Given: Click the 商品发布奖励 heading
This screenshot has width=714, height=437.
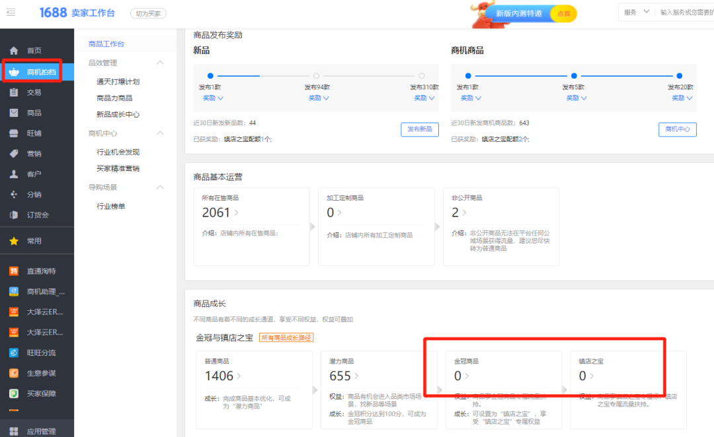Looking at the screenshot, I should pyautogui.click(x=218, y=35).
